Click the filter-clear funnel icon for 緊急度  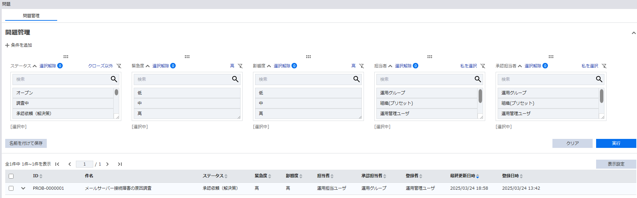point(240,66)
